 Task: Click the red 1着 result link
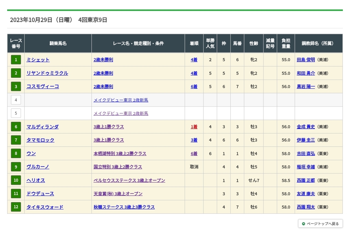(194, 127)
